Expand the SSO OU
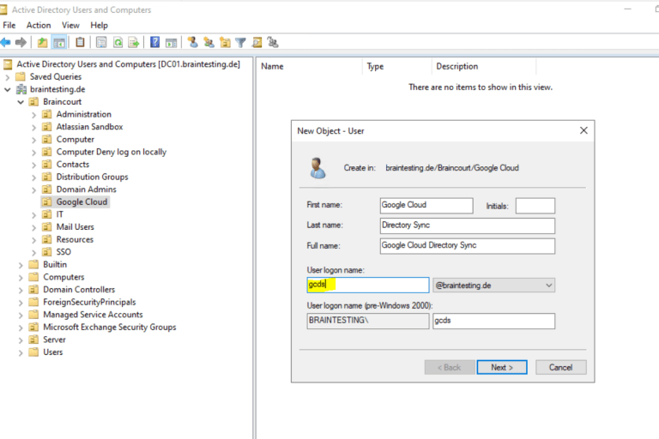Viewport: 659px width, 439px height. (34, 252)
